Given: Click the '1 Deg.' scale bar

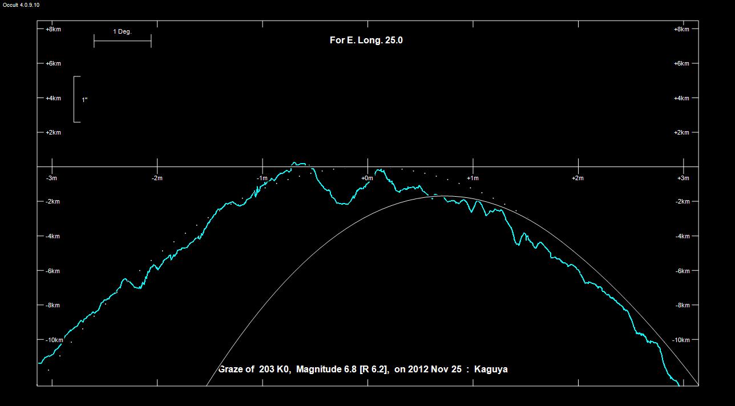Looking at the screenshot, I should click(122, 40).
